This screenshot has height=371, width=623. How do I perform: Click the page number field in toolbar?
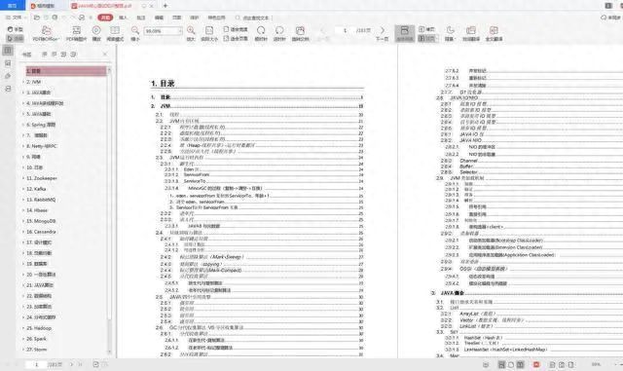click(345, 30)
